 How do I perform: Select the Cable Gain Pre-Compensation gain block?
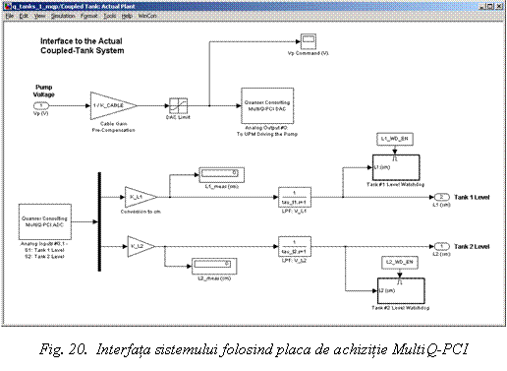[113, 105]
